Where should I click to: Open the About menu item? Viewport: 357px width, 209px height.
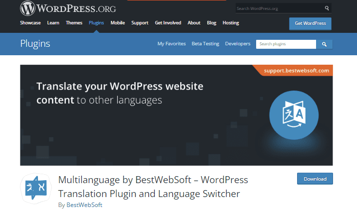[x=194, y=23]
